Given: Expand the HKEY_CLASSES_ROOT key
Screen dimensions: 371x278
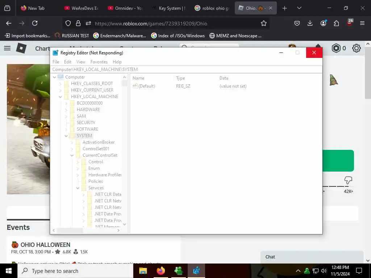Looking at the screenshot, I should pyautogui.click(x=61, y=84).
